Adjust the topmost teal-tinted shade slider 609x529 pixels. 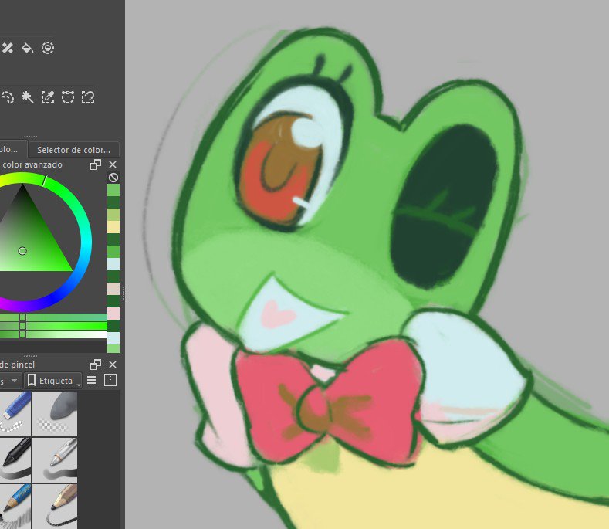click(x=53, y=317)
